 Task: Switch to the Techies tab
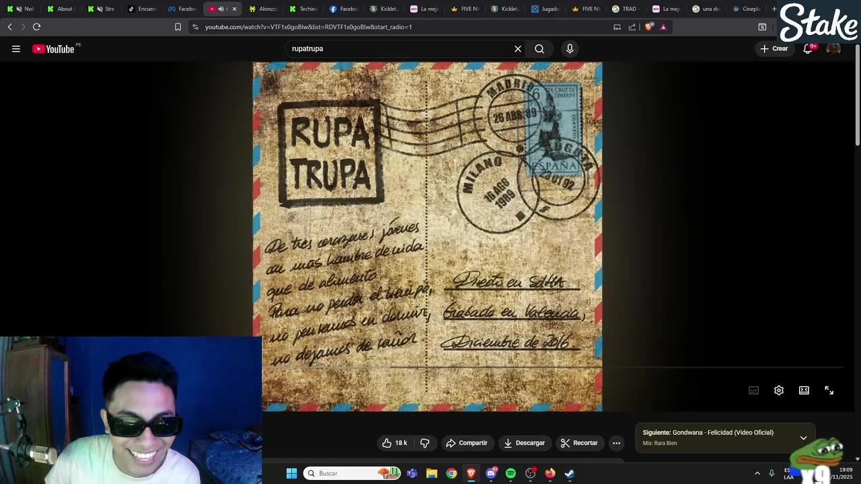pos(303,9)
